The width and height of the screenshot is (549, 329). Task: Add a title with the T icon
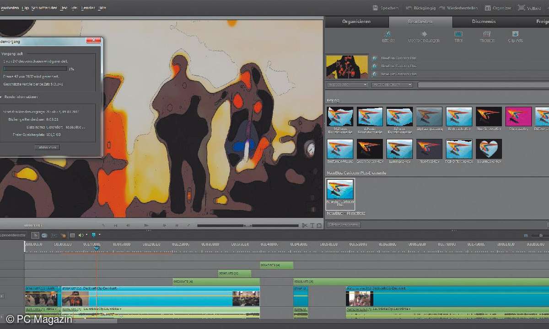[312, 225]
